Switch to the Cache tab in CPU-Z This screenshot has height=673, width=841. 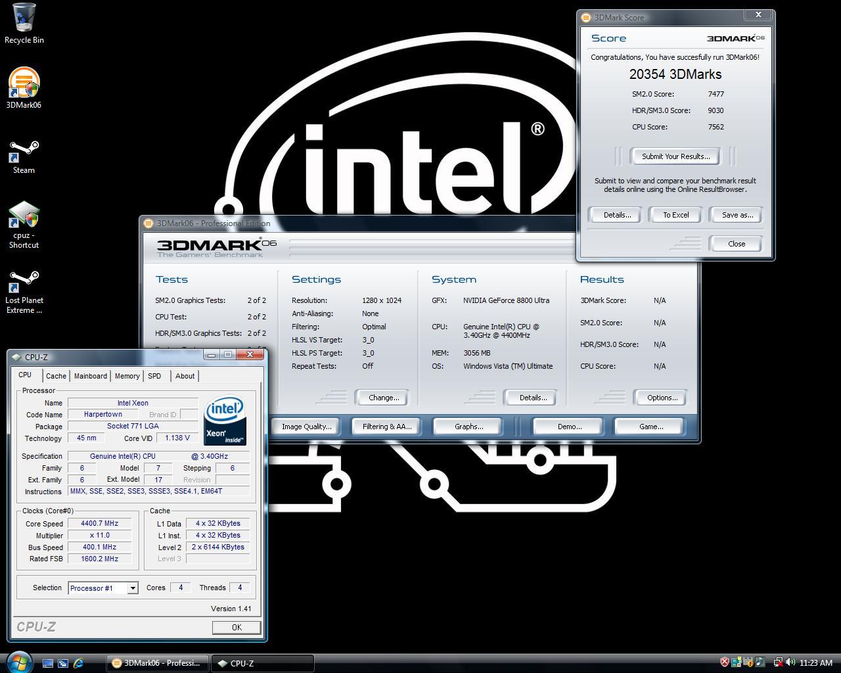tap(56, 376)
